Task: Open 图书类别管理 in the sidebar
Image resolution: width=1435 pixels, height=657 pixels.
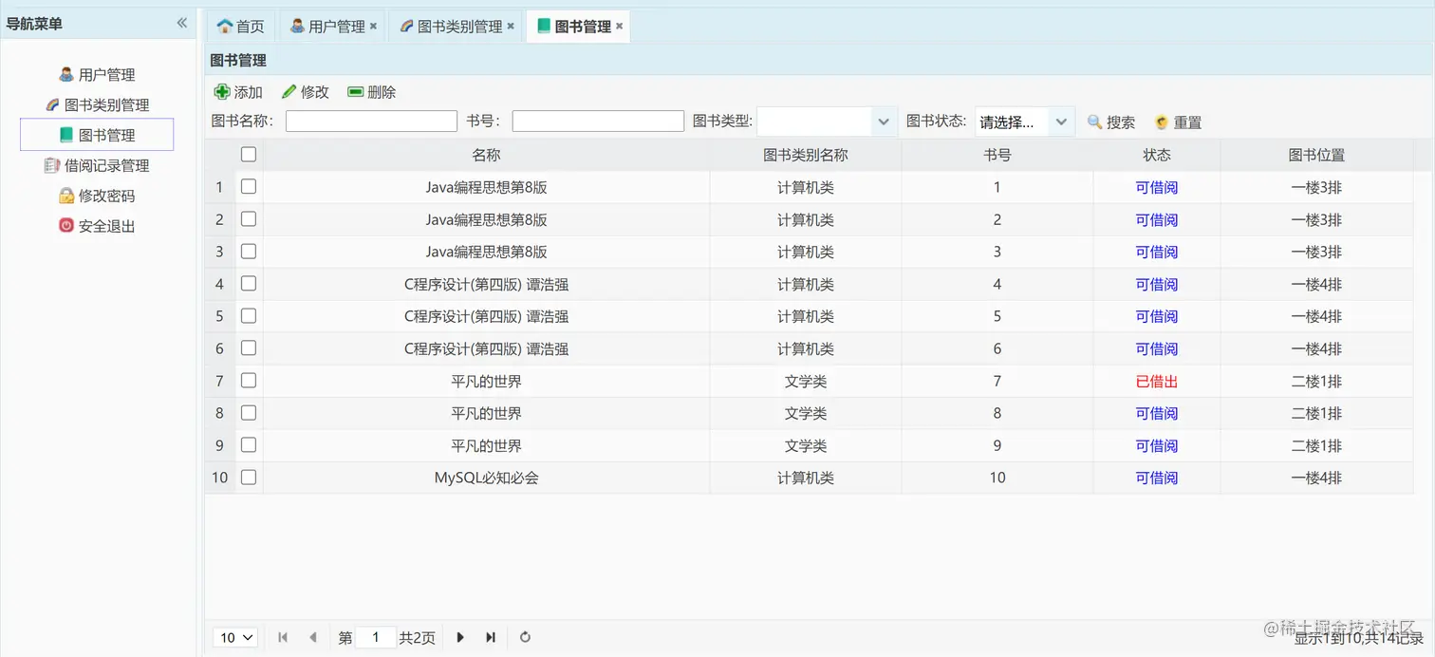Action: tap(97, 104)
